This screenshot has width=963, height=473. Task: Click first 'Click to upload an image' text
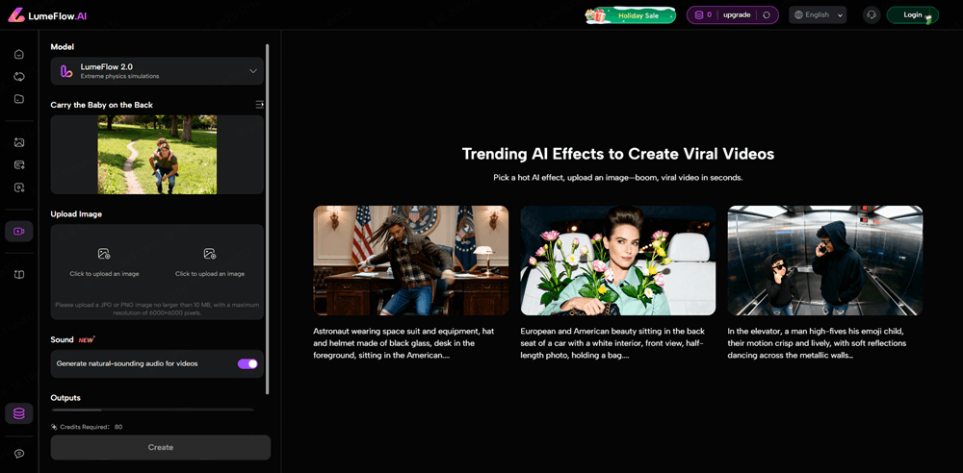tap(104, 274)
